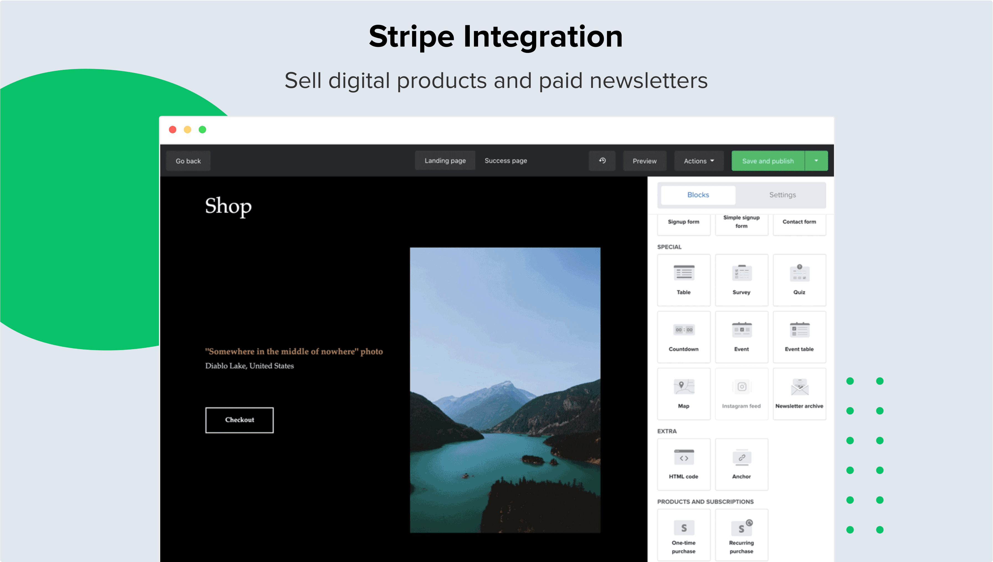This screenshot has height=562, width=993.
Task: Add the HTML code block
Action: tap(683, 464)
